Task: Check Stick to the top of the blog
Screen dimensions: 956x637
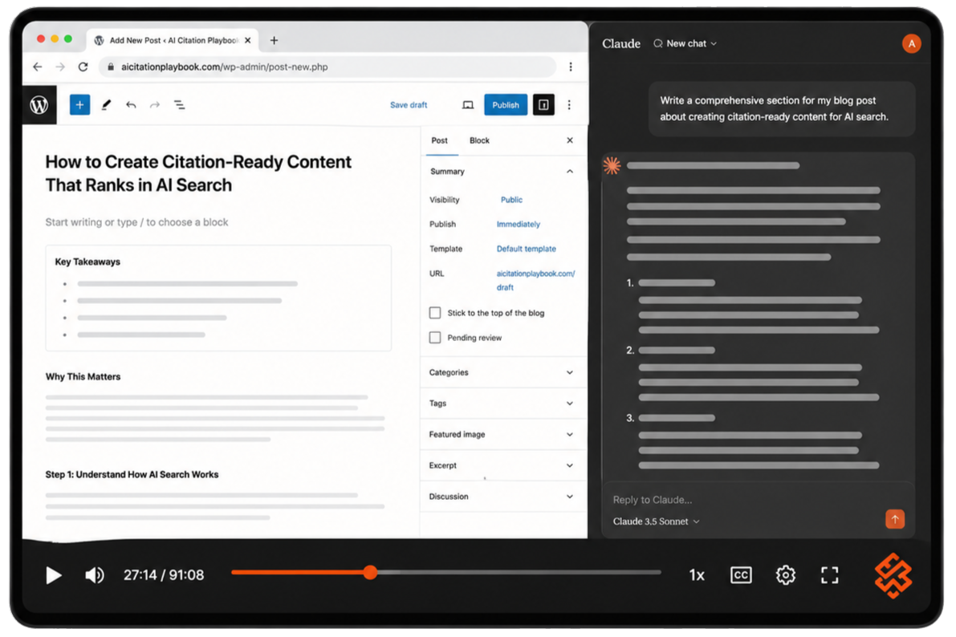Action: 435,313
